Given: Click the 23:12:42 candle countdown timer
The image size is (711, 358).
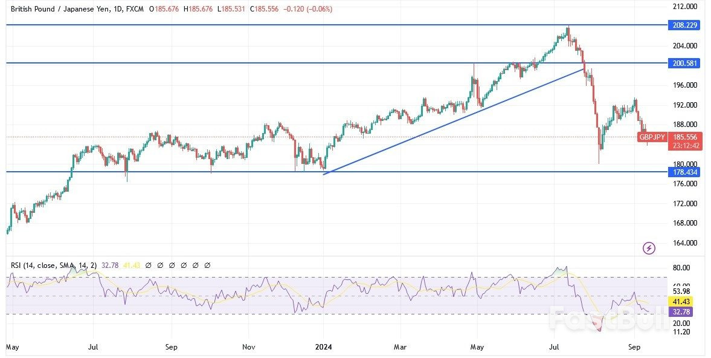Looking at the screenshot, I should point(686,145).
